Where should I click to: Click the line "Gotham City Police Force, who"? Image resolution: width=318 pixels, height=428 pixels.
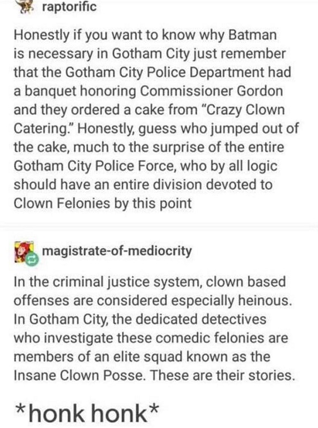tap(145, 166)
